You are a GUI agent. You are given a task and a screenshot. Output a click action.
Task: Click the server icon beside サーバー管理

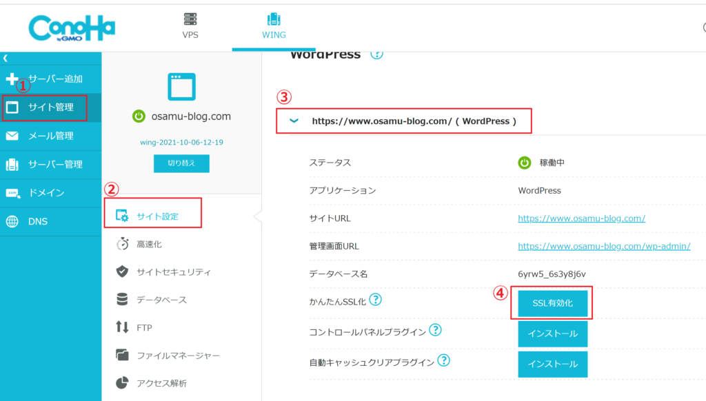pos(12,164)
